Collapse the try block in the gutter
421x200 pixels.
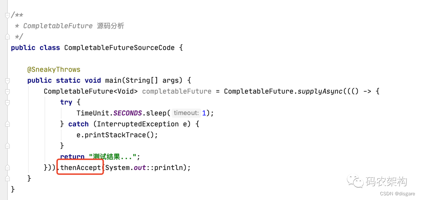pyautogui.click(x=7, y=102)
